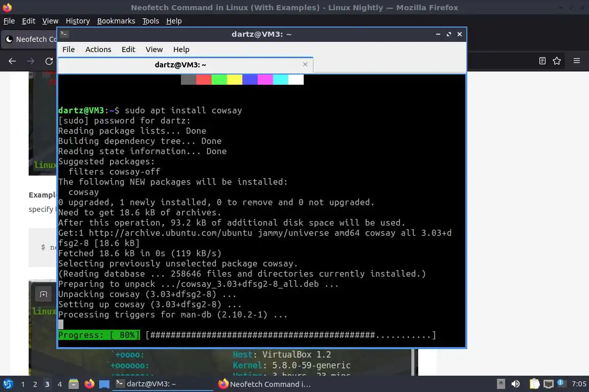This screenshot has width=589, height=392.
Task: Open the volume speaker tray icon
Action: coord(516,384)
